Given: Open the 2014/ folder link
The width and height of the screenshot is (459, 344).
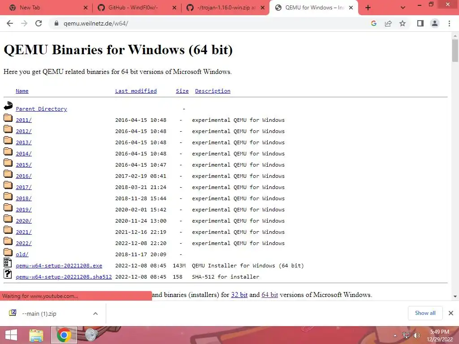Looking at the screenshot, I should [x=24, y=154].
